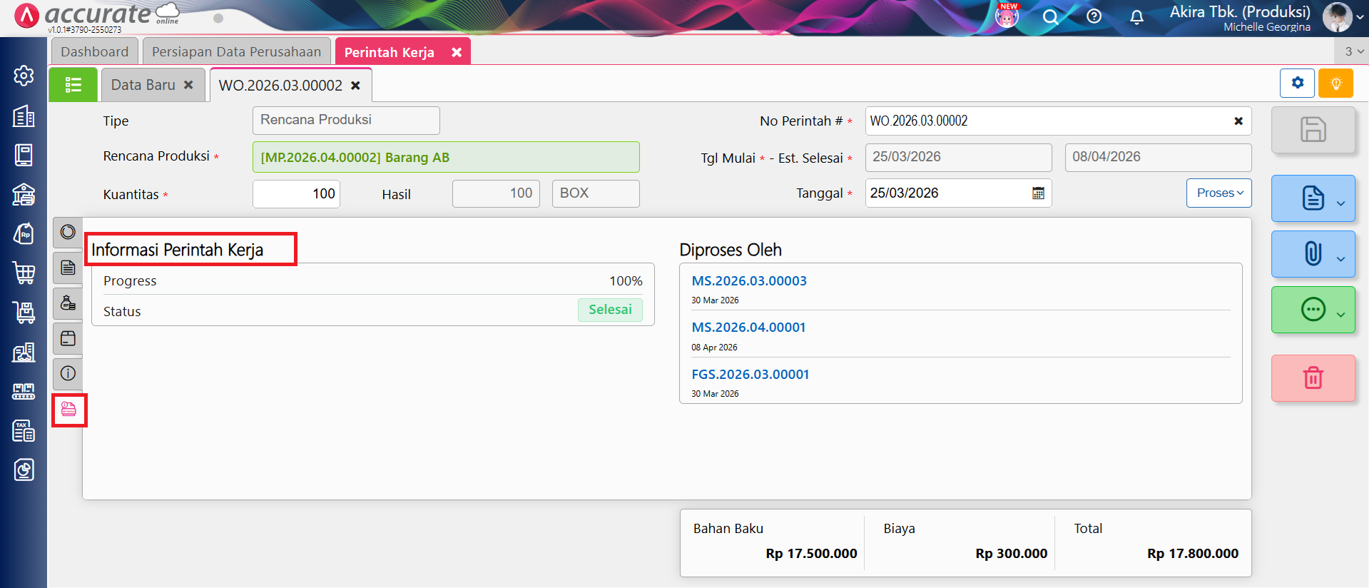Expand the paperclip attachment dropdown arrow
Screen dimensions: 1369x588
(1340, 259)
